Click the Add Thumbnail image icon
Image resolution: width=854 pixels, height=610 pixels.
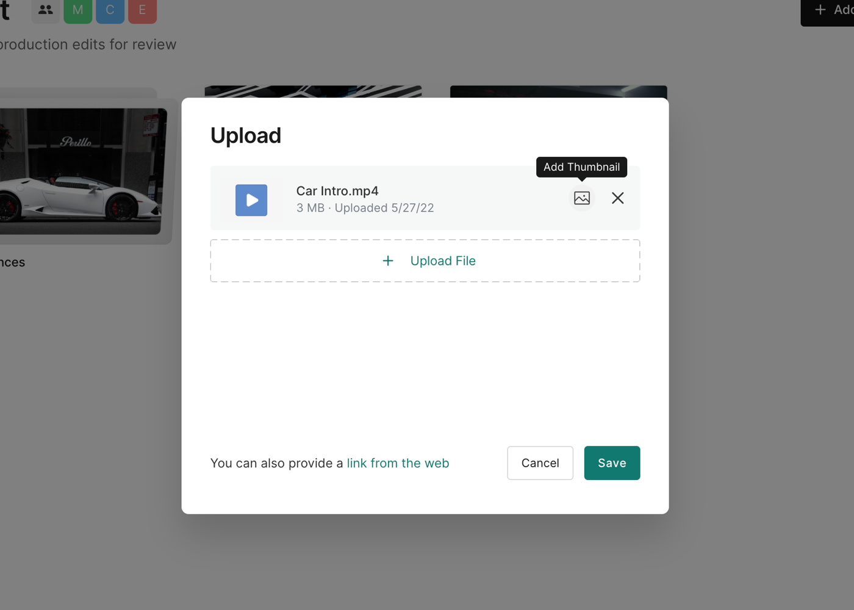click(582, 198)
